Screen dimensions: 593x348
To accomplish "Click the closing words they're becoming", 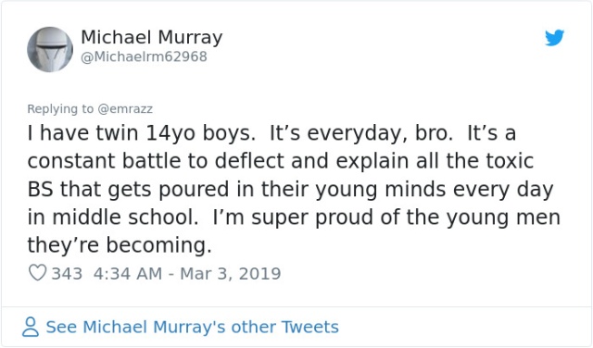I will pyautogui.click(x=120, y=245).
